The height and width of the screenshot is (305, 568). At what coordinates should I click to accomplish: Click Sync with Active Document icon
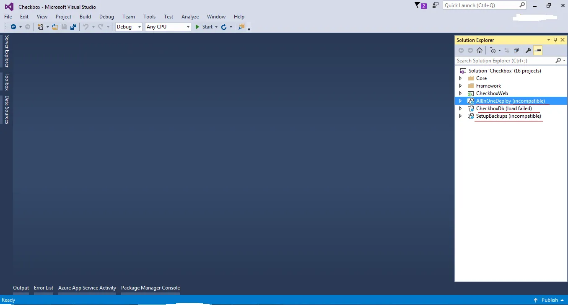[x=507, y=50]
